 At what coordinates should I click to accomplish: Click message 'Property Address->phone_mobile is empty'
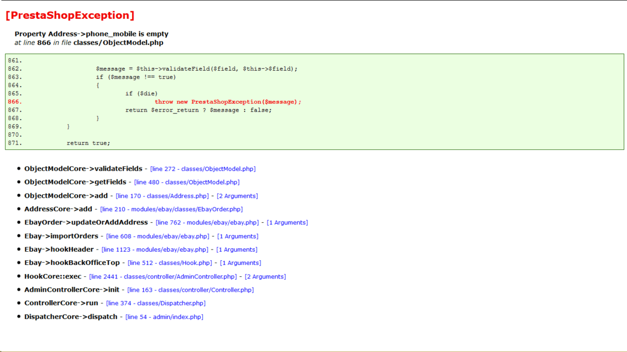pyautogui.click(x=92, y=34)
